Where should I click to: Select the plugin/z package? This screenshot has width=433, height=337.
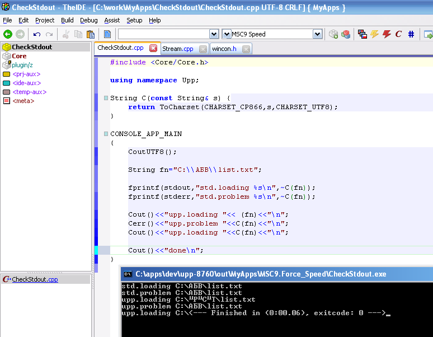click(22, 65)
